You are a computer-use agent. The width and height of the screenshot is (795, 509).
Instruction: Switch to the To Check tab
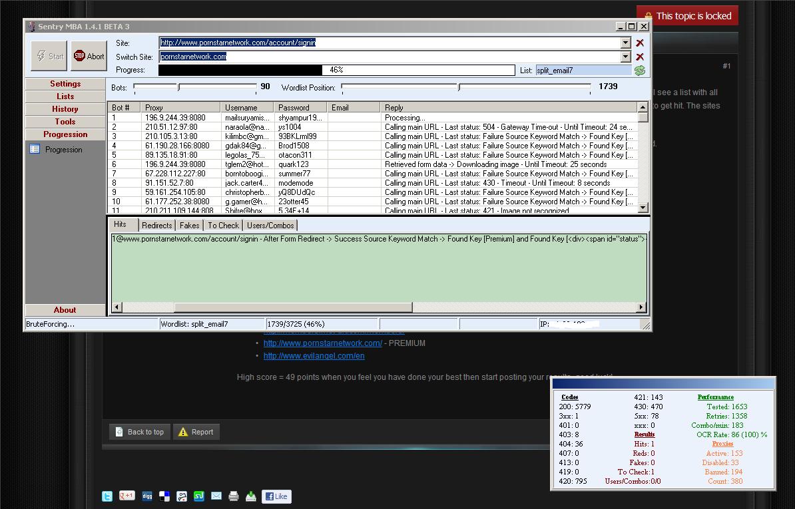tap(223, 226)
